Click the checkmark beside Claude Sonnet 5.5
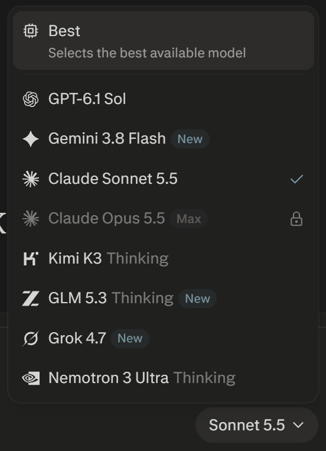 pos(296,179)
